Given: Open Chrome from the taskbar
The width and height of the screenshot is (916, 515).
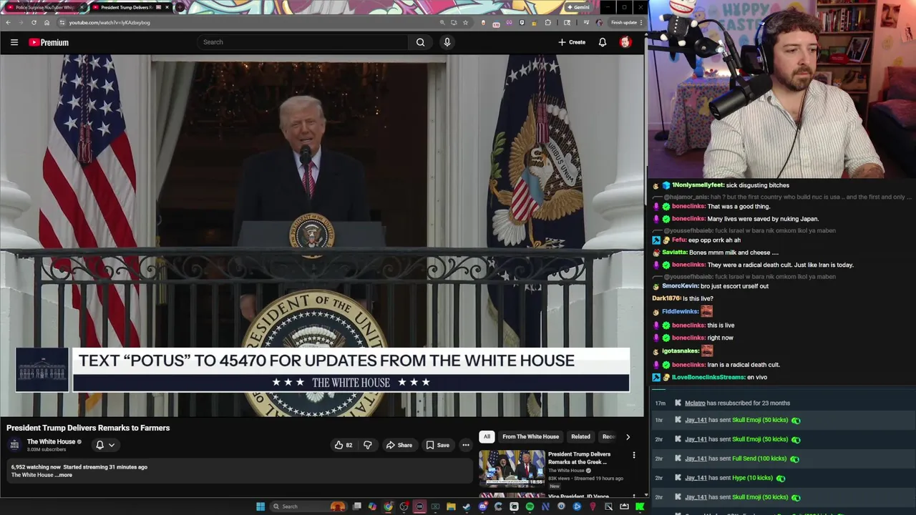Looking at the screenshot, I should 388,506.
